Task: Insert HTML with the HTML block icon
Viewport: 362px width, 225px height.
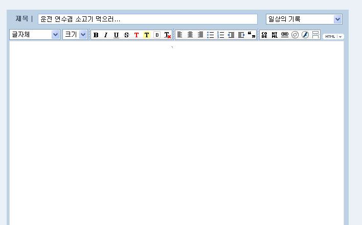Action: pyautogui.click(x=275, y=35)
